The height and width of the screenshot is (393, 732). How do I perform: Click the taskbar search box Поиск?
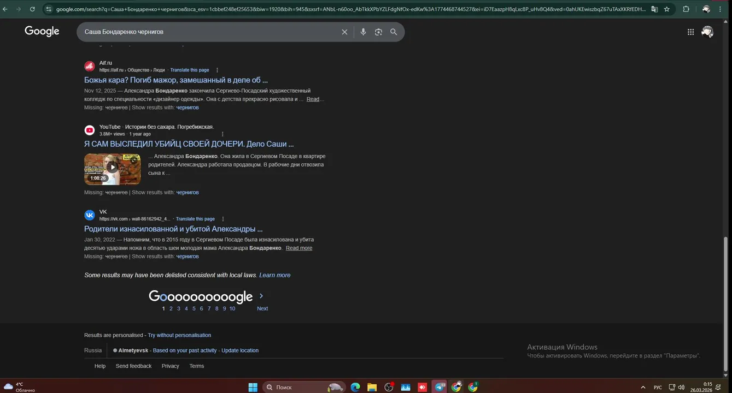click(x=304, y=387)
